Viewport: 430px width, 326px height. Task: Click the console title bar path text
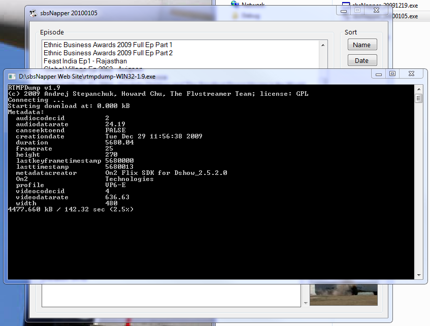pyautogui.click(x=87, y=77)
